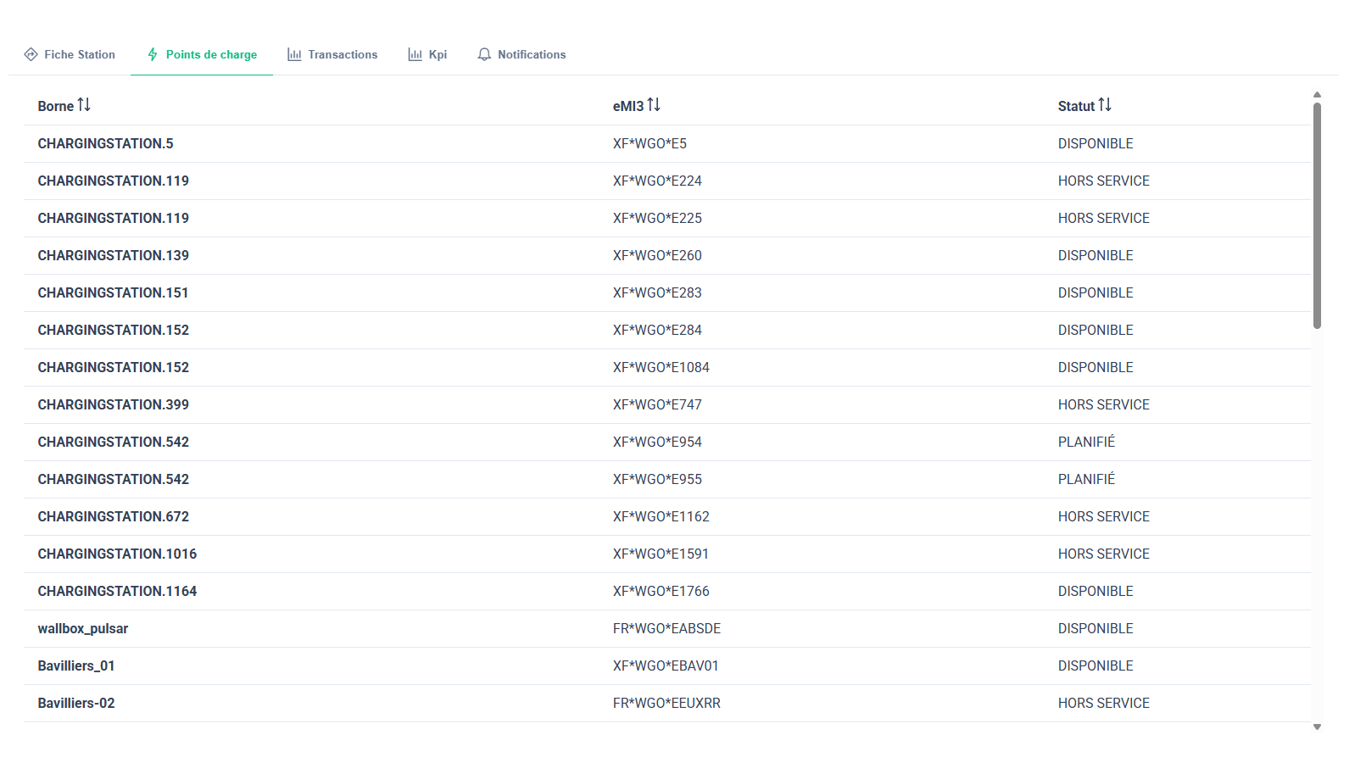
Task: Open the wallbox_pulsar charging point
Action: point(83,629)
